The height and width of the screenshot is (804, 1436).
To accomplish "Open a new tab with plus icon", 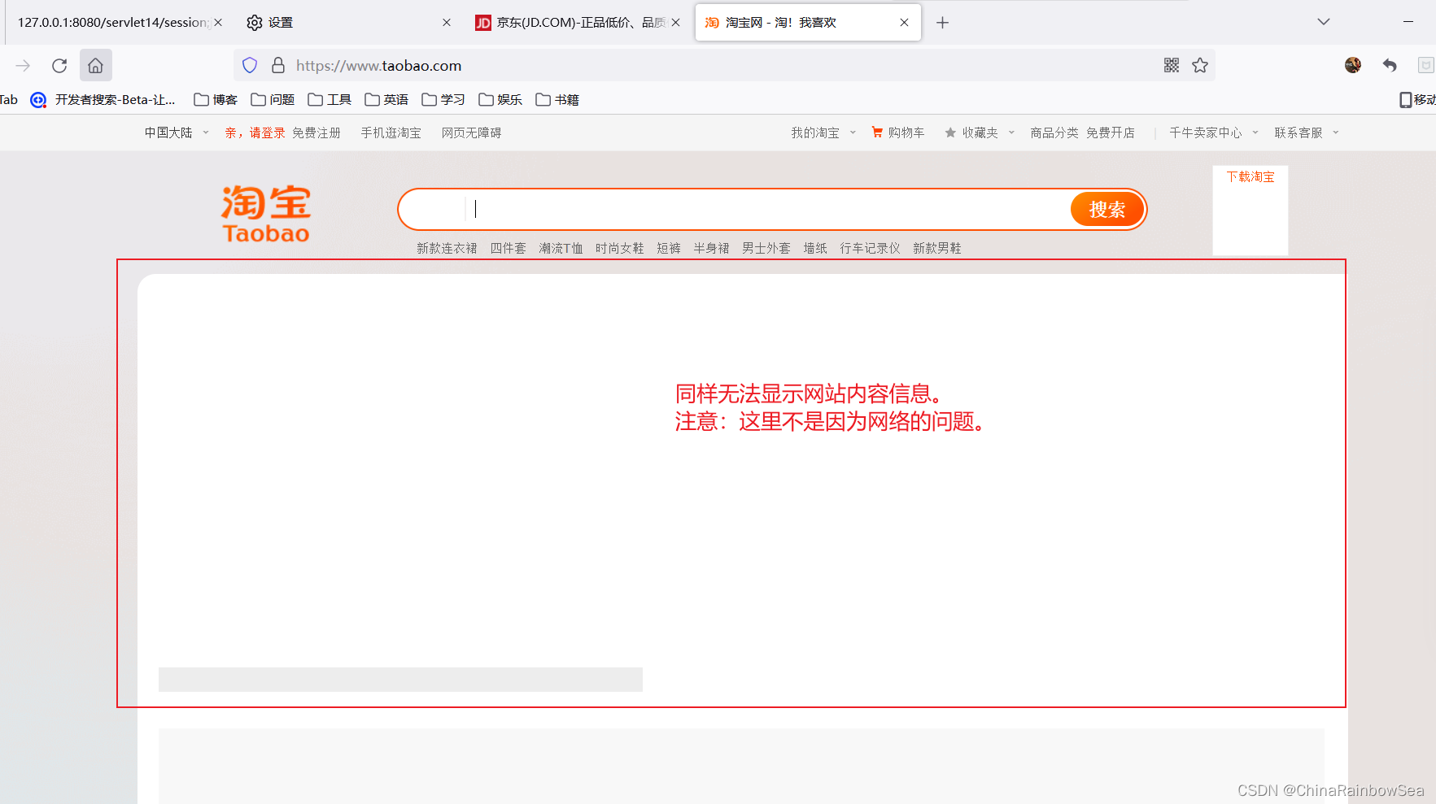I will tap(942, 23).
